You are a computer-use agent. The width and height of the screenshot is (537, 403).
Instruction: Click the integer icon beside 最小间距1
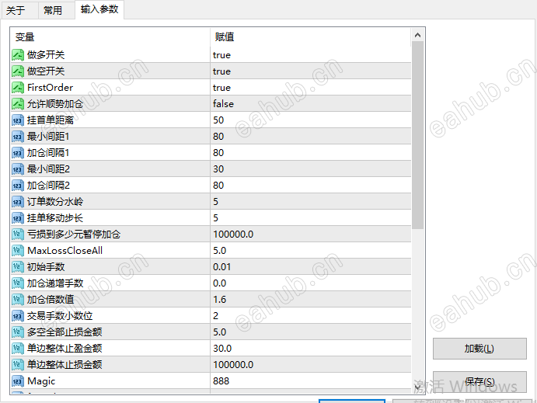click(18, 137)
